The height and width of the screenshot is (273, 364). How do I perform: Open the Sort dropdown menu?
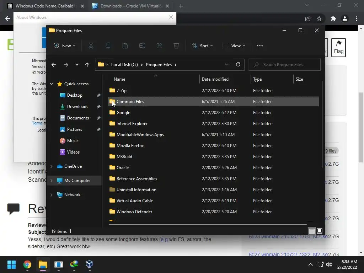(x=202, y=46)
